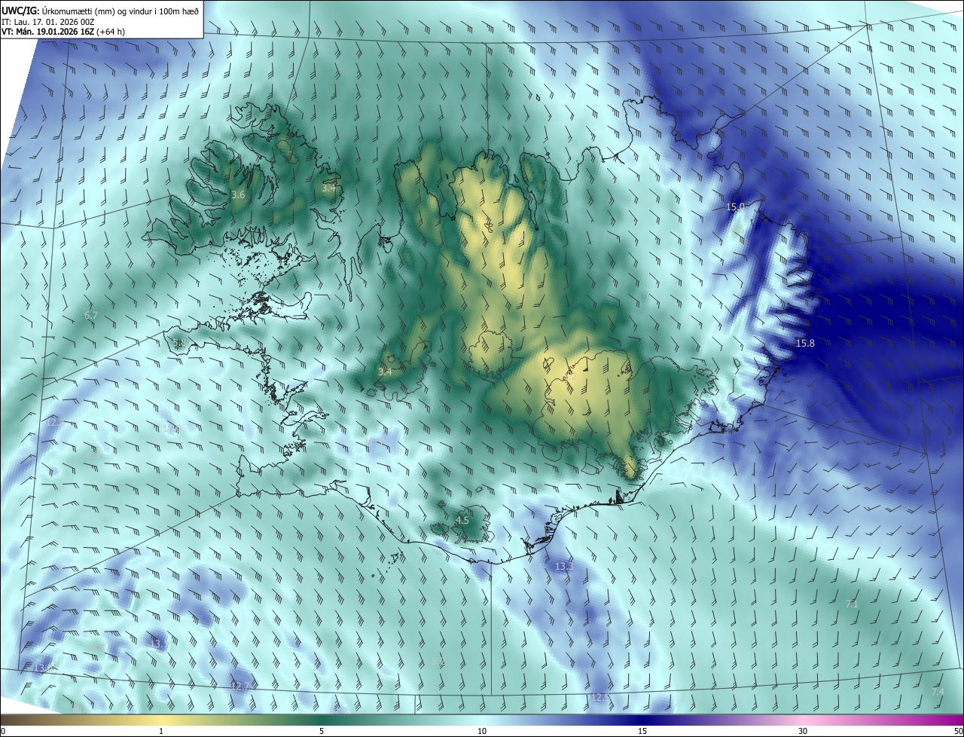Click the 'VT: Mán. 19.01.2026 16Z (+64 h)' line

click(x=63, y=32)
